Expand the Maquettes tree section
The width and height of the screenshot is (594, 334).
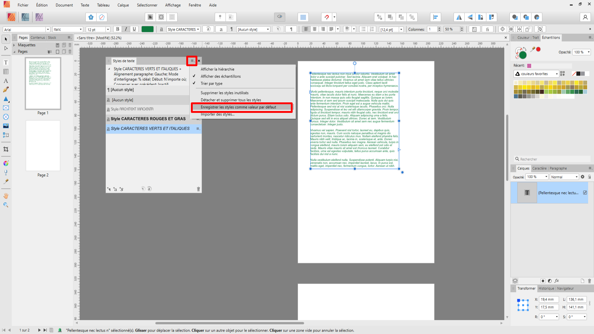point(14,45)
